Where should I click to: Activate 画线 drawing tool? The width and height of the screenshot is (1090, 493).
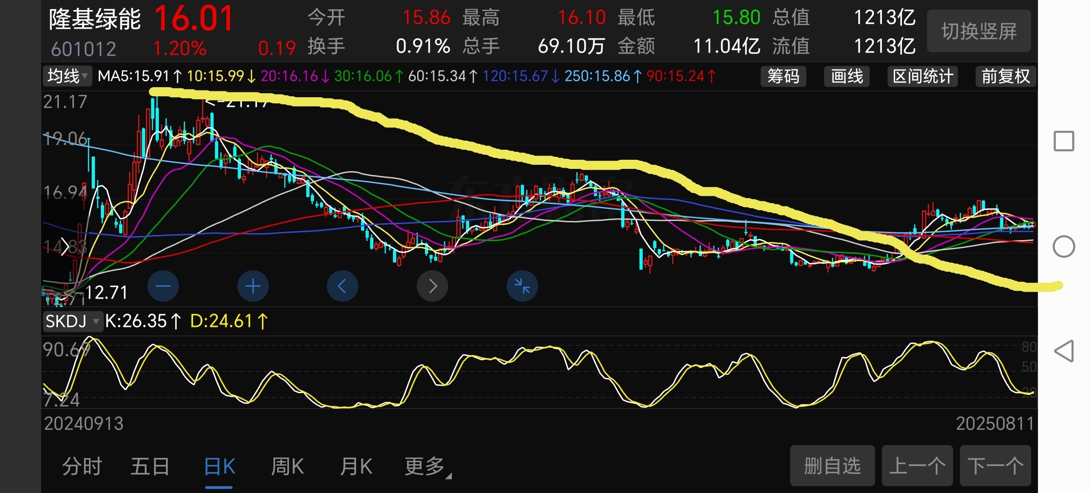point(847,76)
